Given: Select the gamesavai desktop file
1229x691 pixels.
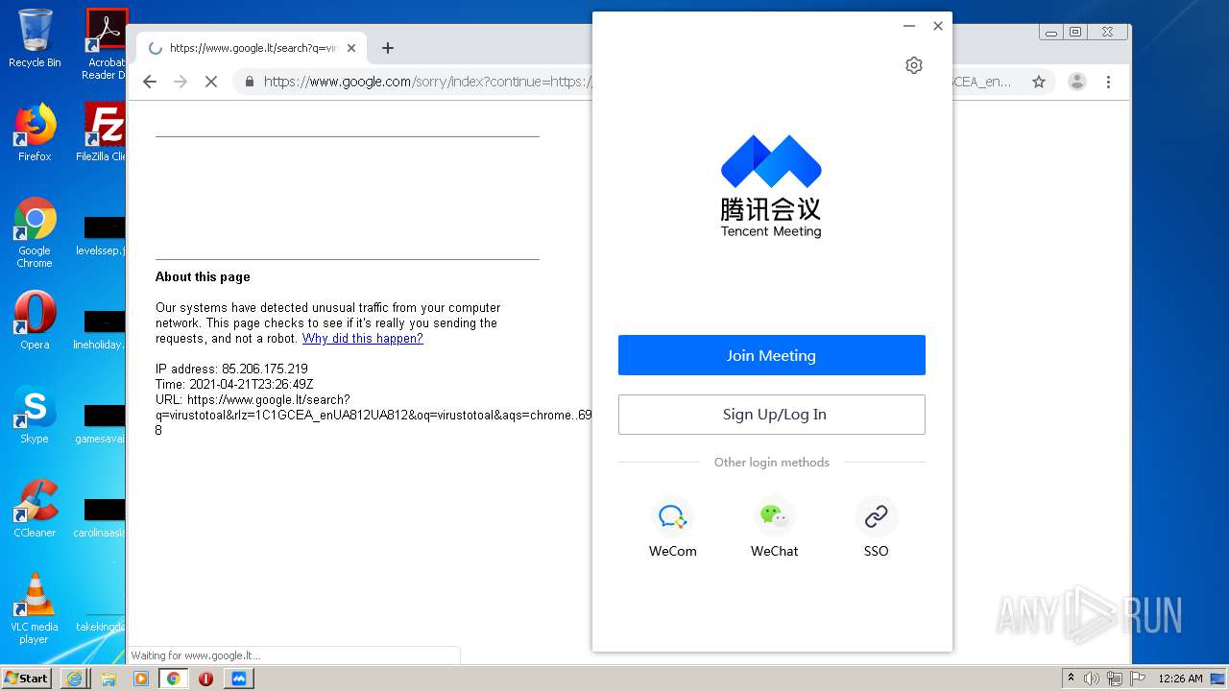Looking at the screenshot, I should coord(102,424).
